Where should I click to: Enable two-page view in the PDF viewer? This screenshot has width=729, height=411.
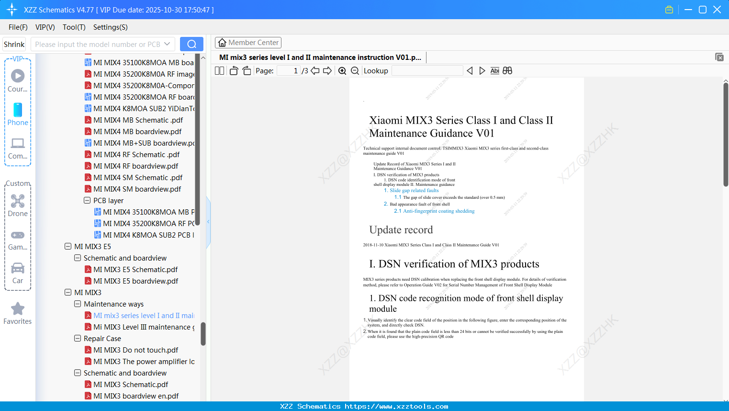coord(219,70)
